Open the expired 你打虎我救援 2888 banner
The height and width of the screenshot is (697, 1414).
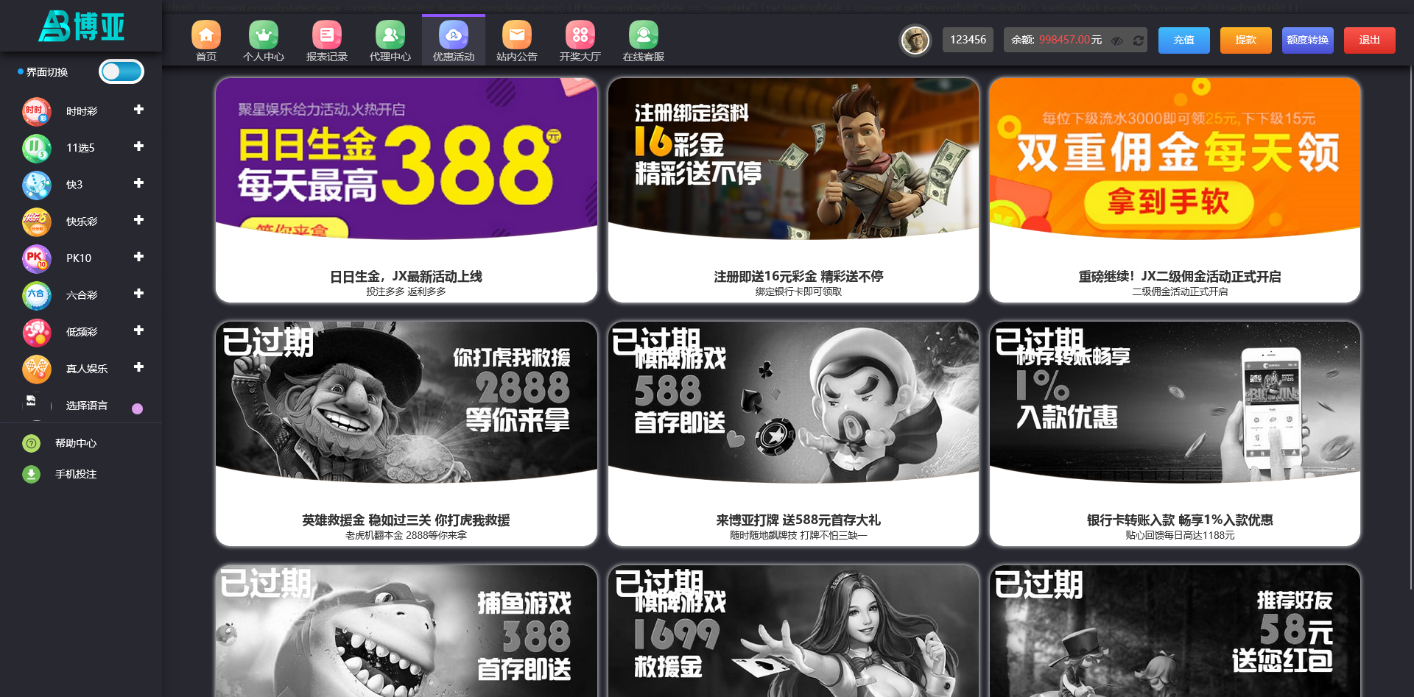click(407, 402)
